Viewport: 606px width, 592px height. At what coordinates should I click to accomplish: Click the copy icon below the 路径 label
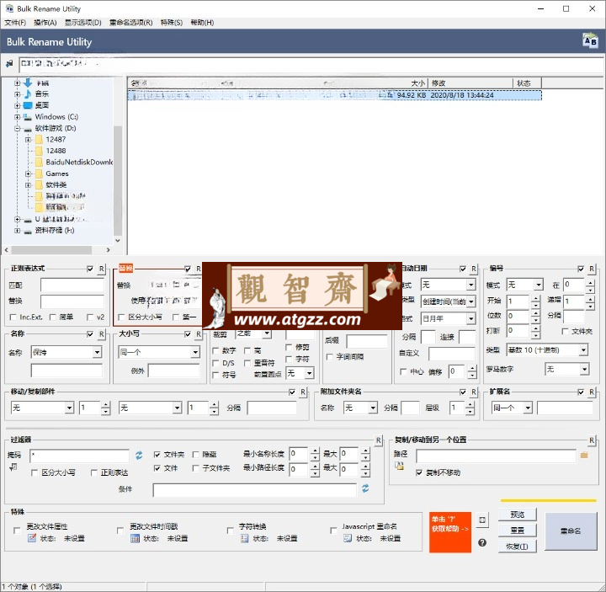pos(399,466)
